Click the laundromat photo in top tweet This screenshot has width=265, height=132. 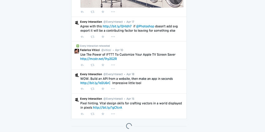[132, 3]
